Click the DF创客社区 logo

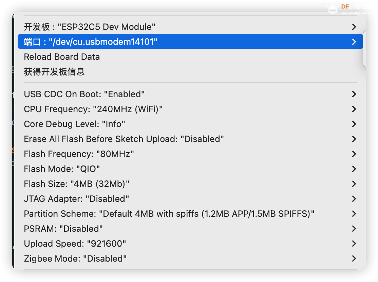click(x=349, y=7)
